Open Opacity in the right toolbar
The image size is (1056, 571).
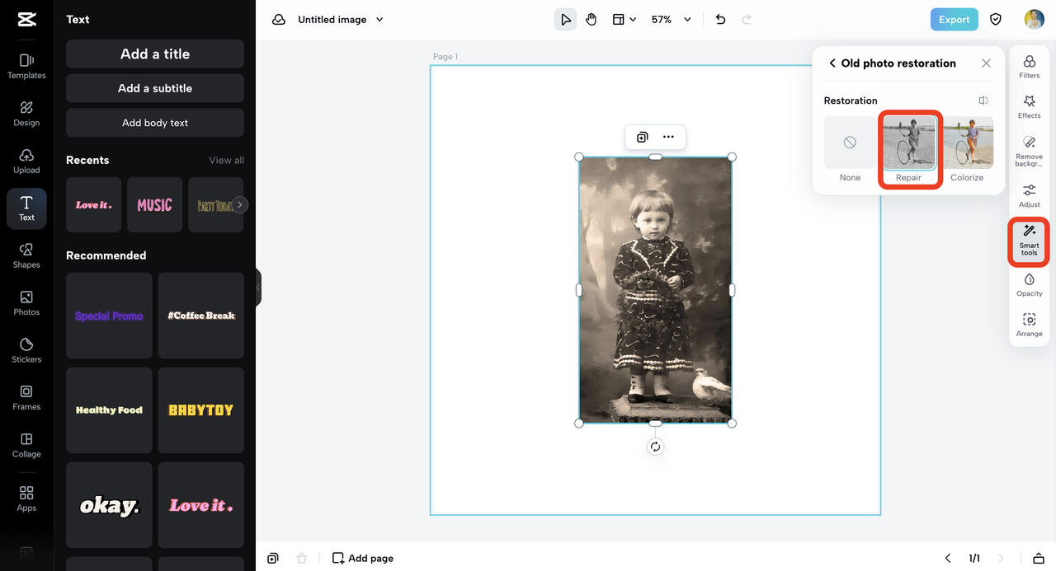[1029, 285]
